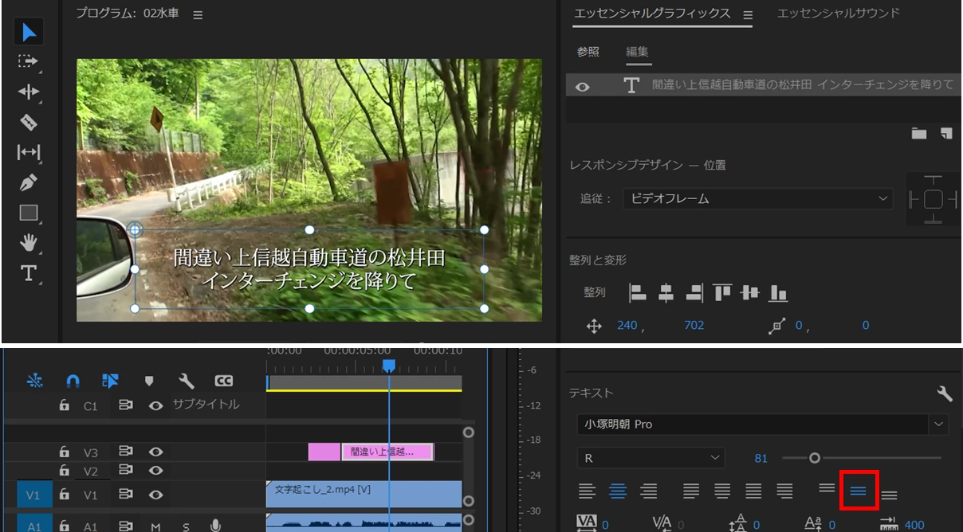This screenshot has width=963, height=532.
Task: Open the プログラム monitor panel menu
Action: pos(198,14)
